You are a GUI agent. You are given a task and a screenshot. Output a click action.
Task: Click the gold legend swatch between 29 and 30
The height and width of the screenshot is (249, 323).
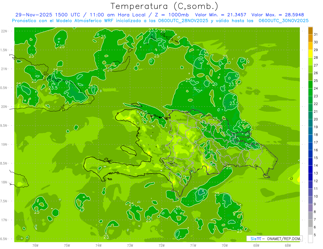(x=310, y=46)
